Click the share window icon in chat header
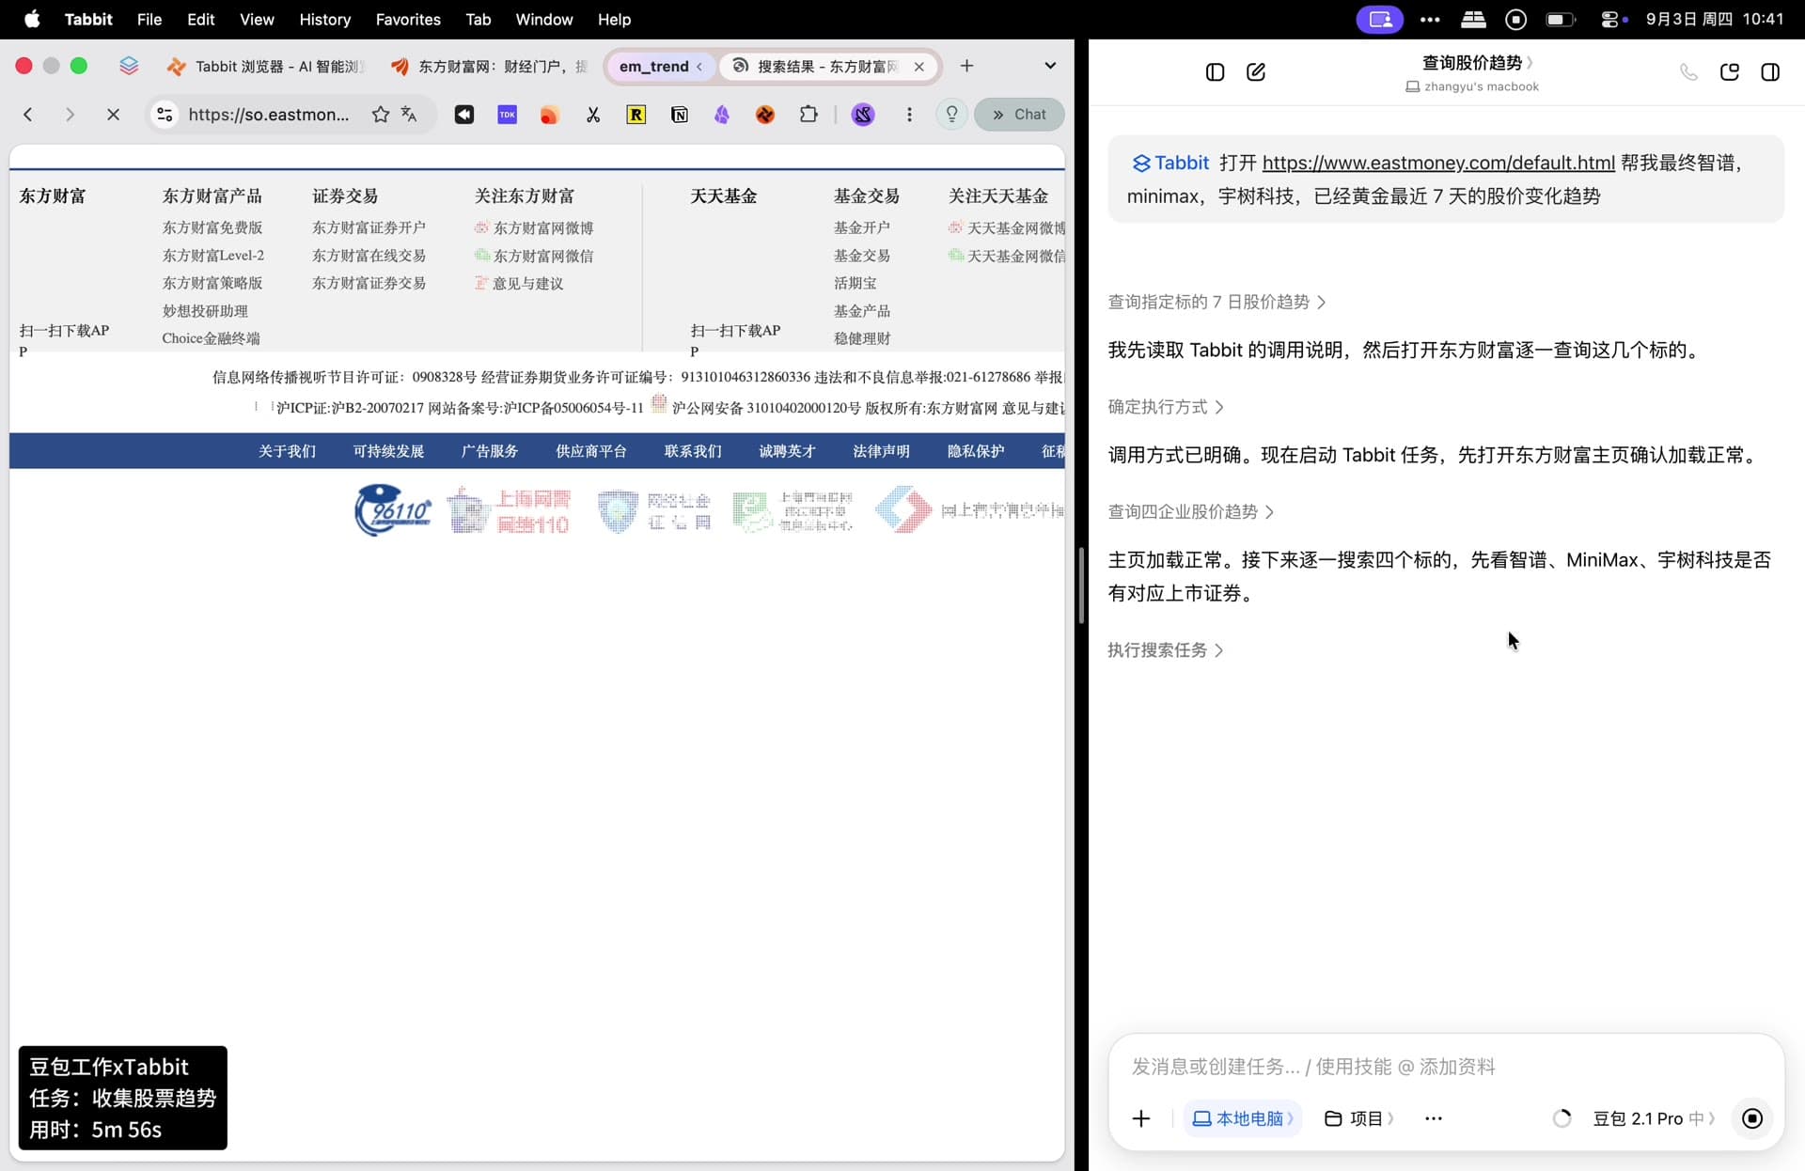Viewport: 1805px width, 1171px height. (x=1730, y=72)
